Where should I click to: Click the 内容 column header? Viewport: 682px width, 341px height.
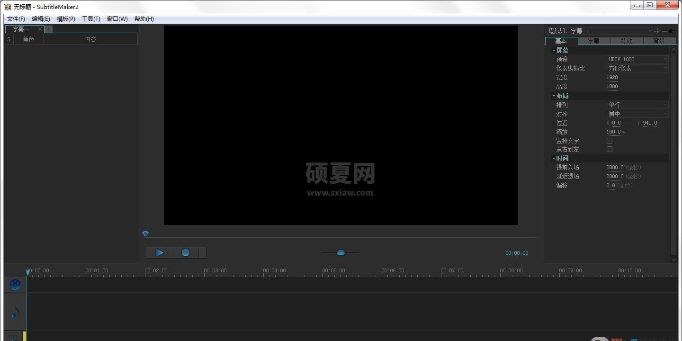[90, 40]
